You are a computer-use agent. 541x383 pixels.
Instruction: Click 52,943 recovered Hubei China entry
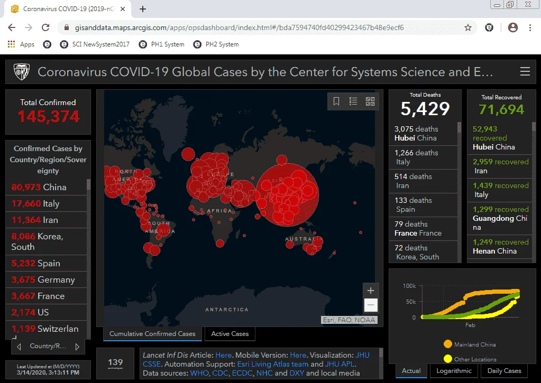tap(500, 138)
